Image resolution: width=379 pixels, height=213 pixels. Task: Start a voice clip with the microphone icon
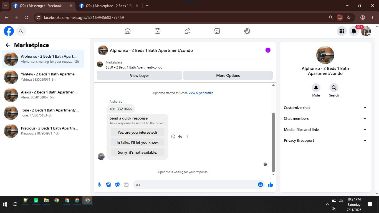[99, 185]
